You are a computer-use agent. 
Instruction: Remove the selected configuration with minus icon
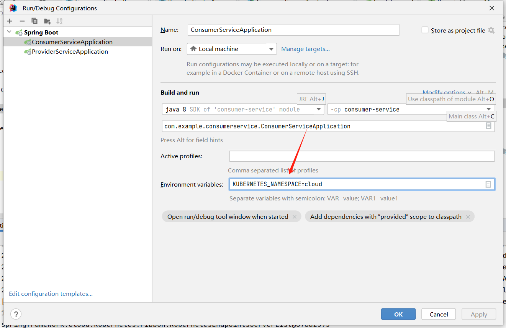click(x=22, y=21)
